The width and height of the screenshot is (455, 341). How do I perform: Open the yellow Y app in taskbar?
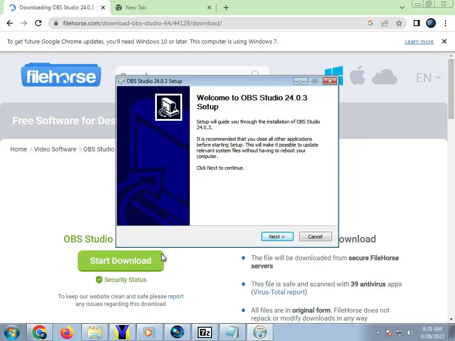coord(122,332)
